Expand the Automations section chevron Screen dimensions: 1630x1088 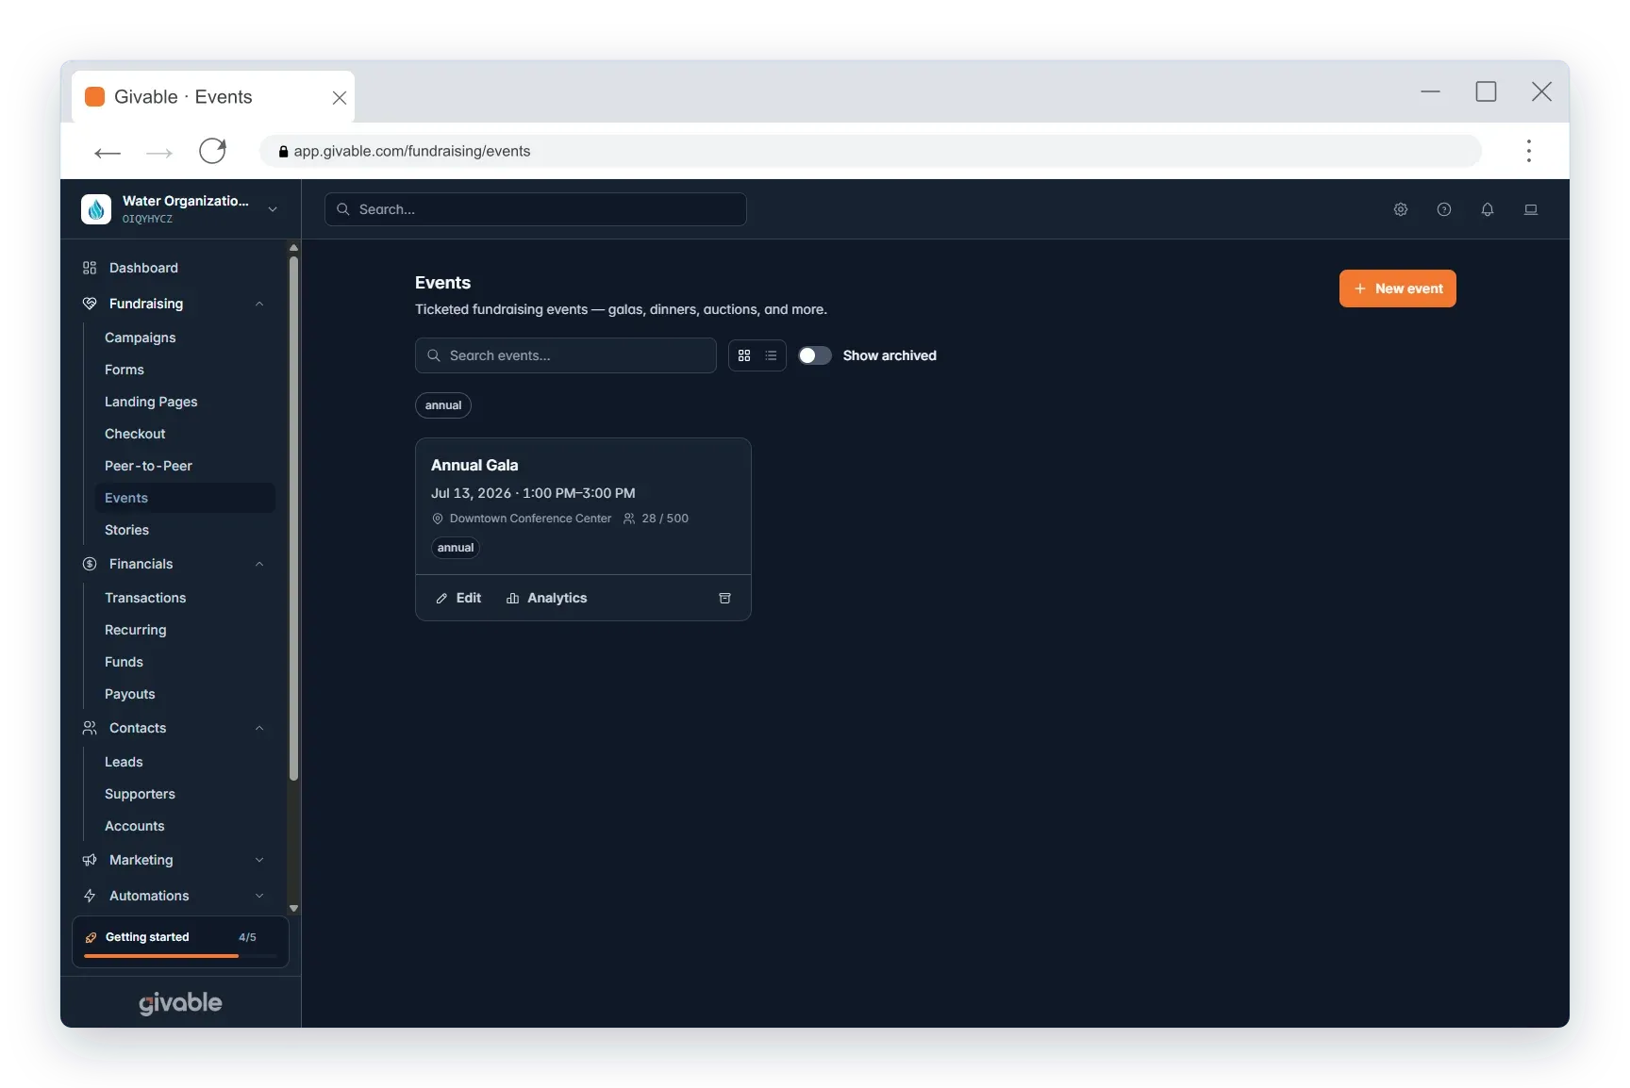pos(259,896)
